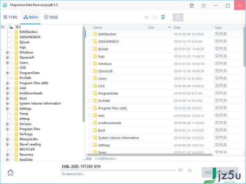246x184 pixels.
Task: Check the 360SANDBOX row checkbox in file list
Action: pos(90,41)
